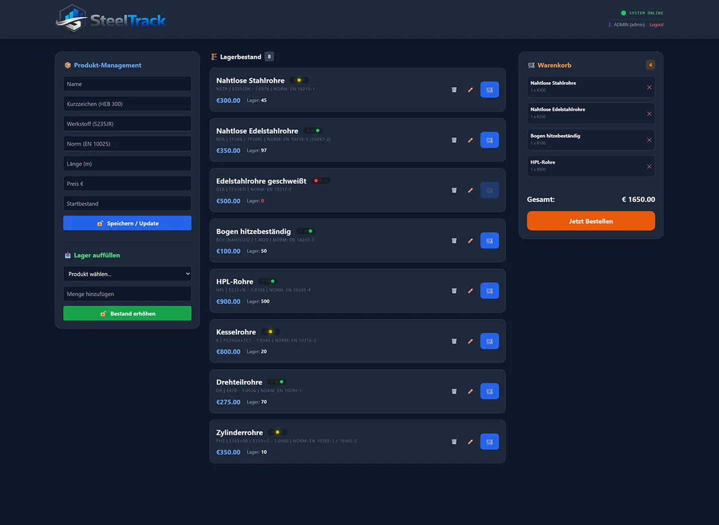
Task: Edit Kesselrohre using the pencil icon
Action: point(470,341)
